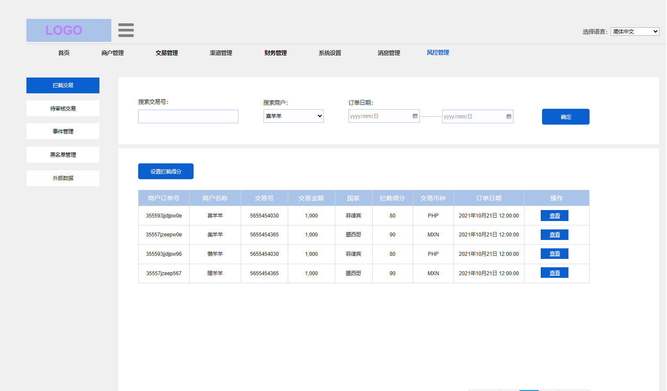Open 外部数据 in the sidebar
Image resolution: width=667 pixels, height=391 pixels.
(63, 178)
